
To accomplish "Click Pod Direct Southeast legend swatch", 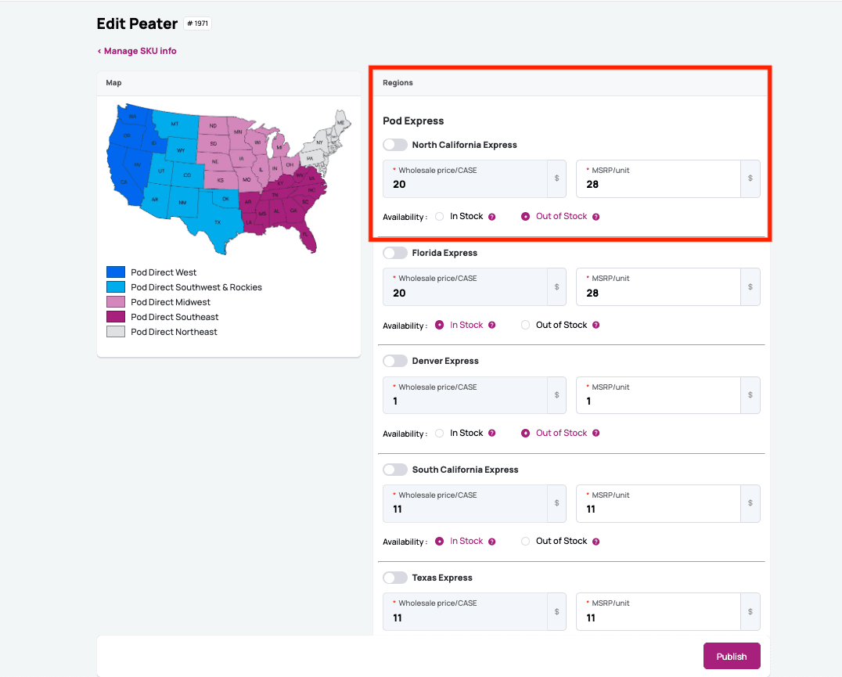I will pos(116,317).
